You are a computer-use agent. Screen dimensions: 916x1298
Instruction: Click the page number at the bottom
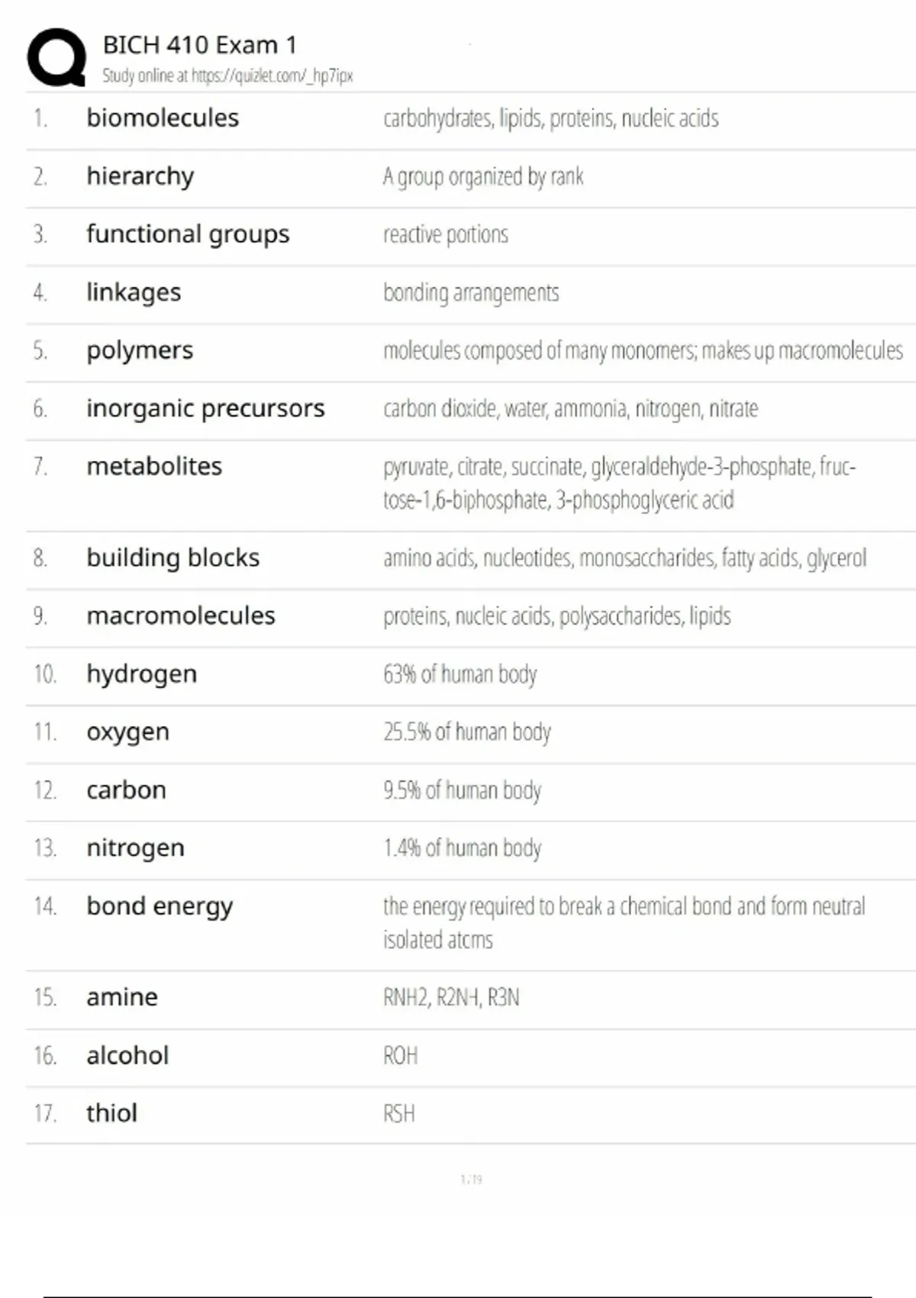(x=471, y=1180)
